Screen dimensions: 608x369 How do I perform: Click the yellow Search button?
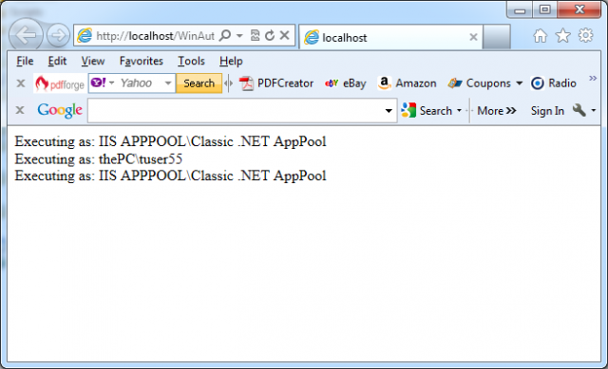point(199,83)
